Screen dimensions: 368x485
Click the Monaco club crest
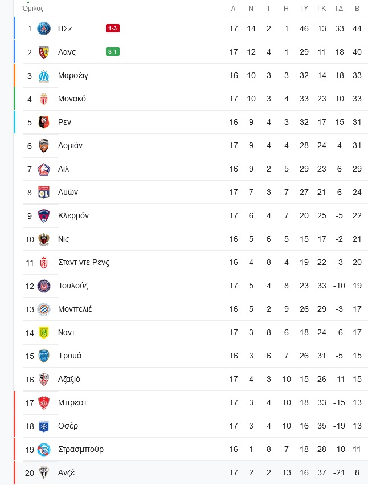(44, 99)
